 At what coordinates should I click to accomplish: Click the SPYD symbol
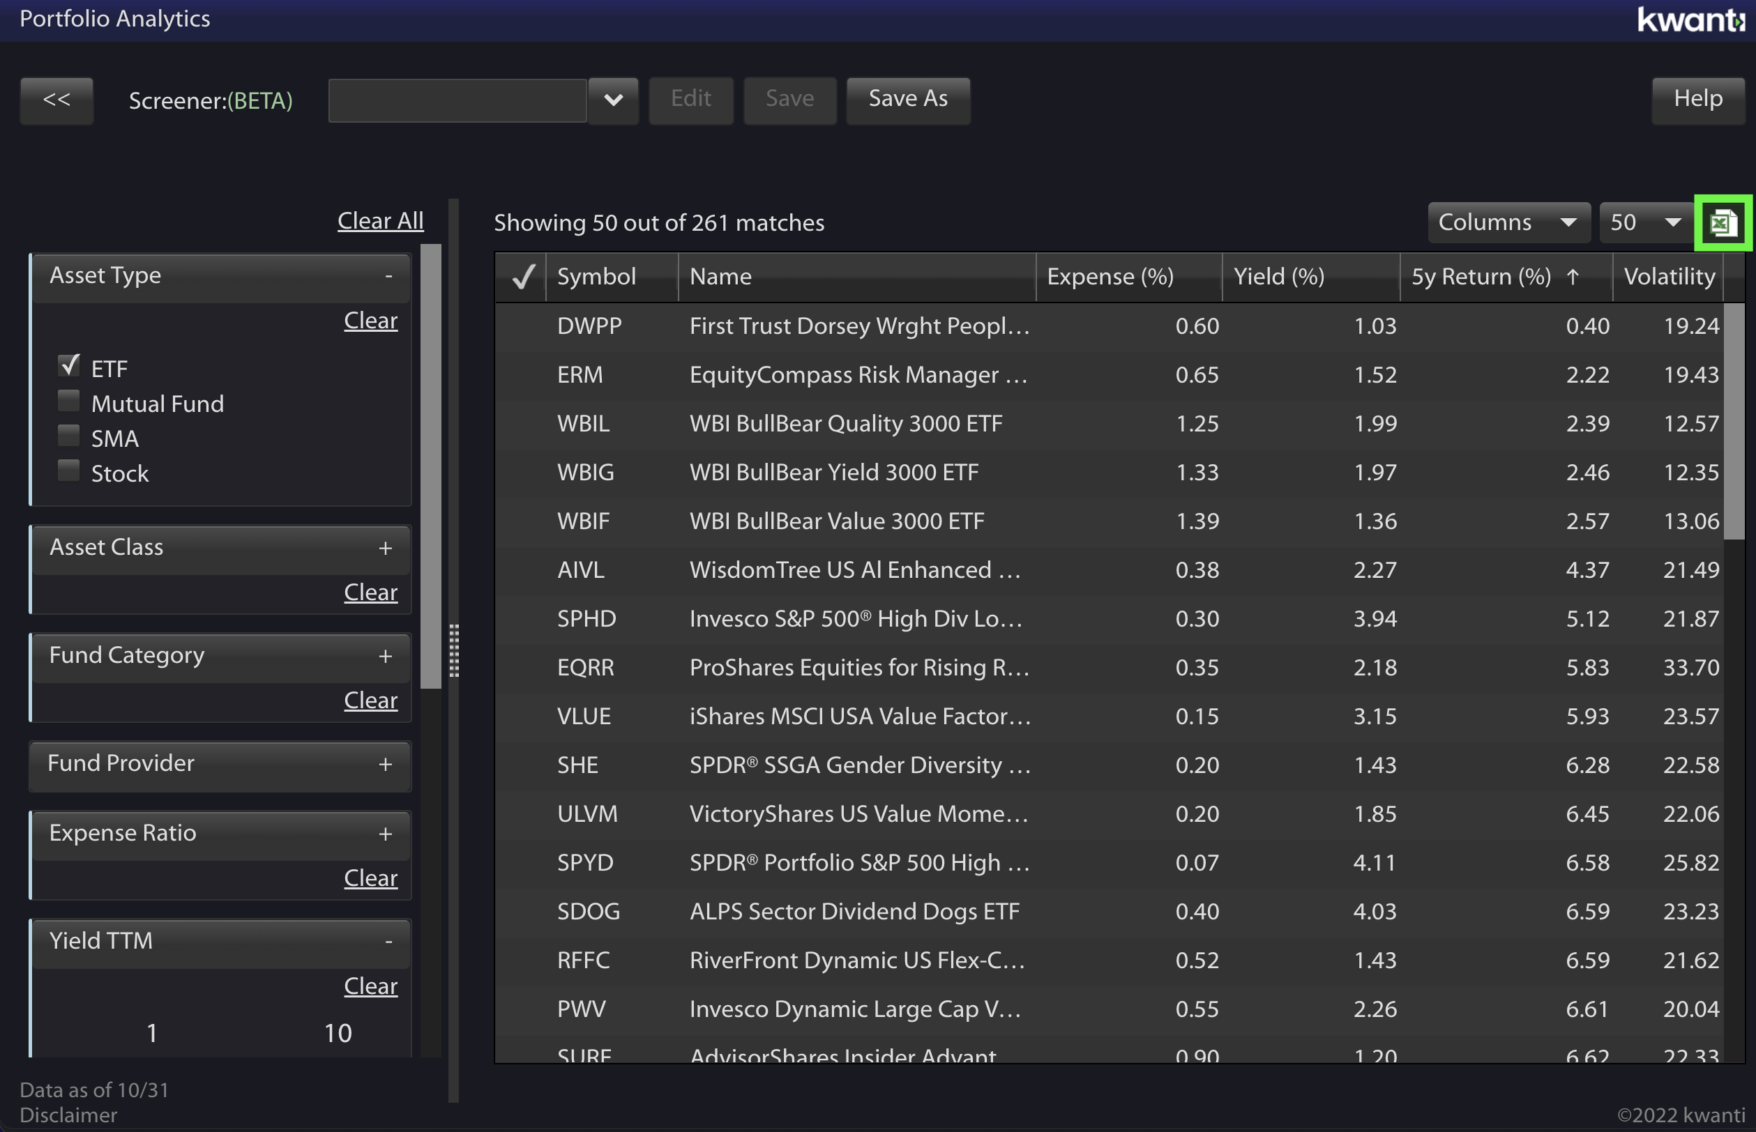[x=585, y=863]
